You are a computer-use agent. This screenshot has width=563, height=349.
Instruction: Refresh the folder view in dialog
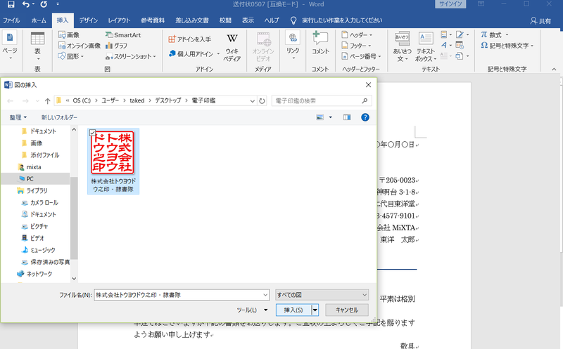click(262, 101)
